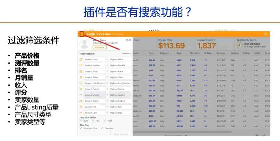Click the #3,822 rank cell
The width and height of the screenshot is (280, 141).
tap(180, 111)
